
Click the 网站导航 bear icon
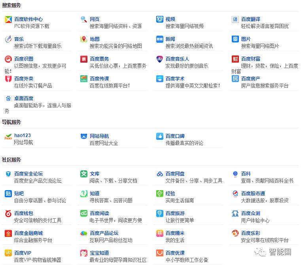point(84,136)
